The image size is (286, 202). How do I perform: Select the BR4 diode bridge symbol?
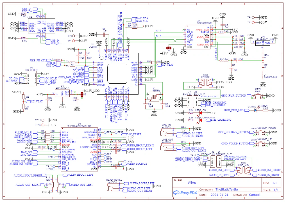pyautogui.click(x=183, y=131)
